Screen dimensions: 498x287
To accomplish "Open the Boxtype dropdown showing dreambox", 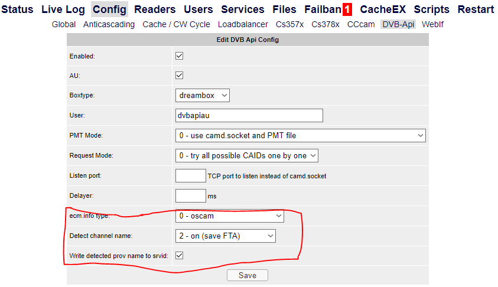I will coord(202,95).
